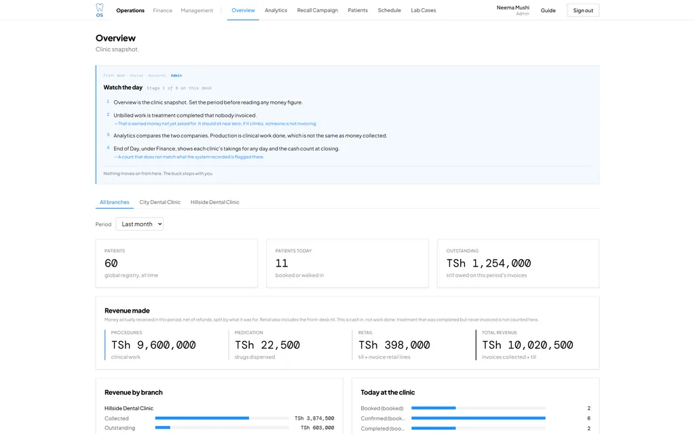The image size is (695, 434).
Task: Click the Booked progress bar
Action: 478,408
